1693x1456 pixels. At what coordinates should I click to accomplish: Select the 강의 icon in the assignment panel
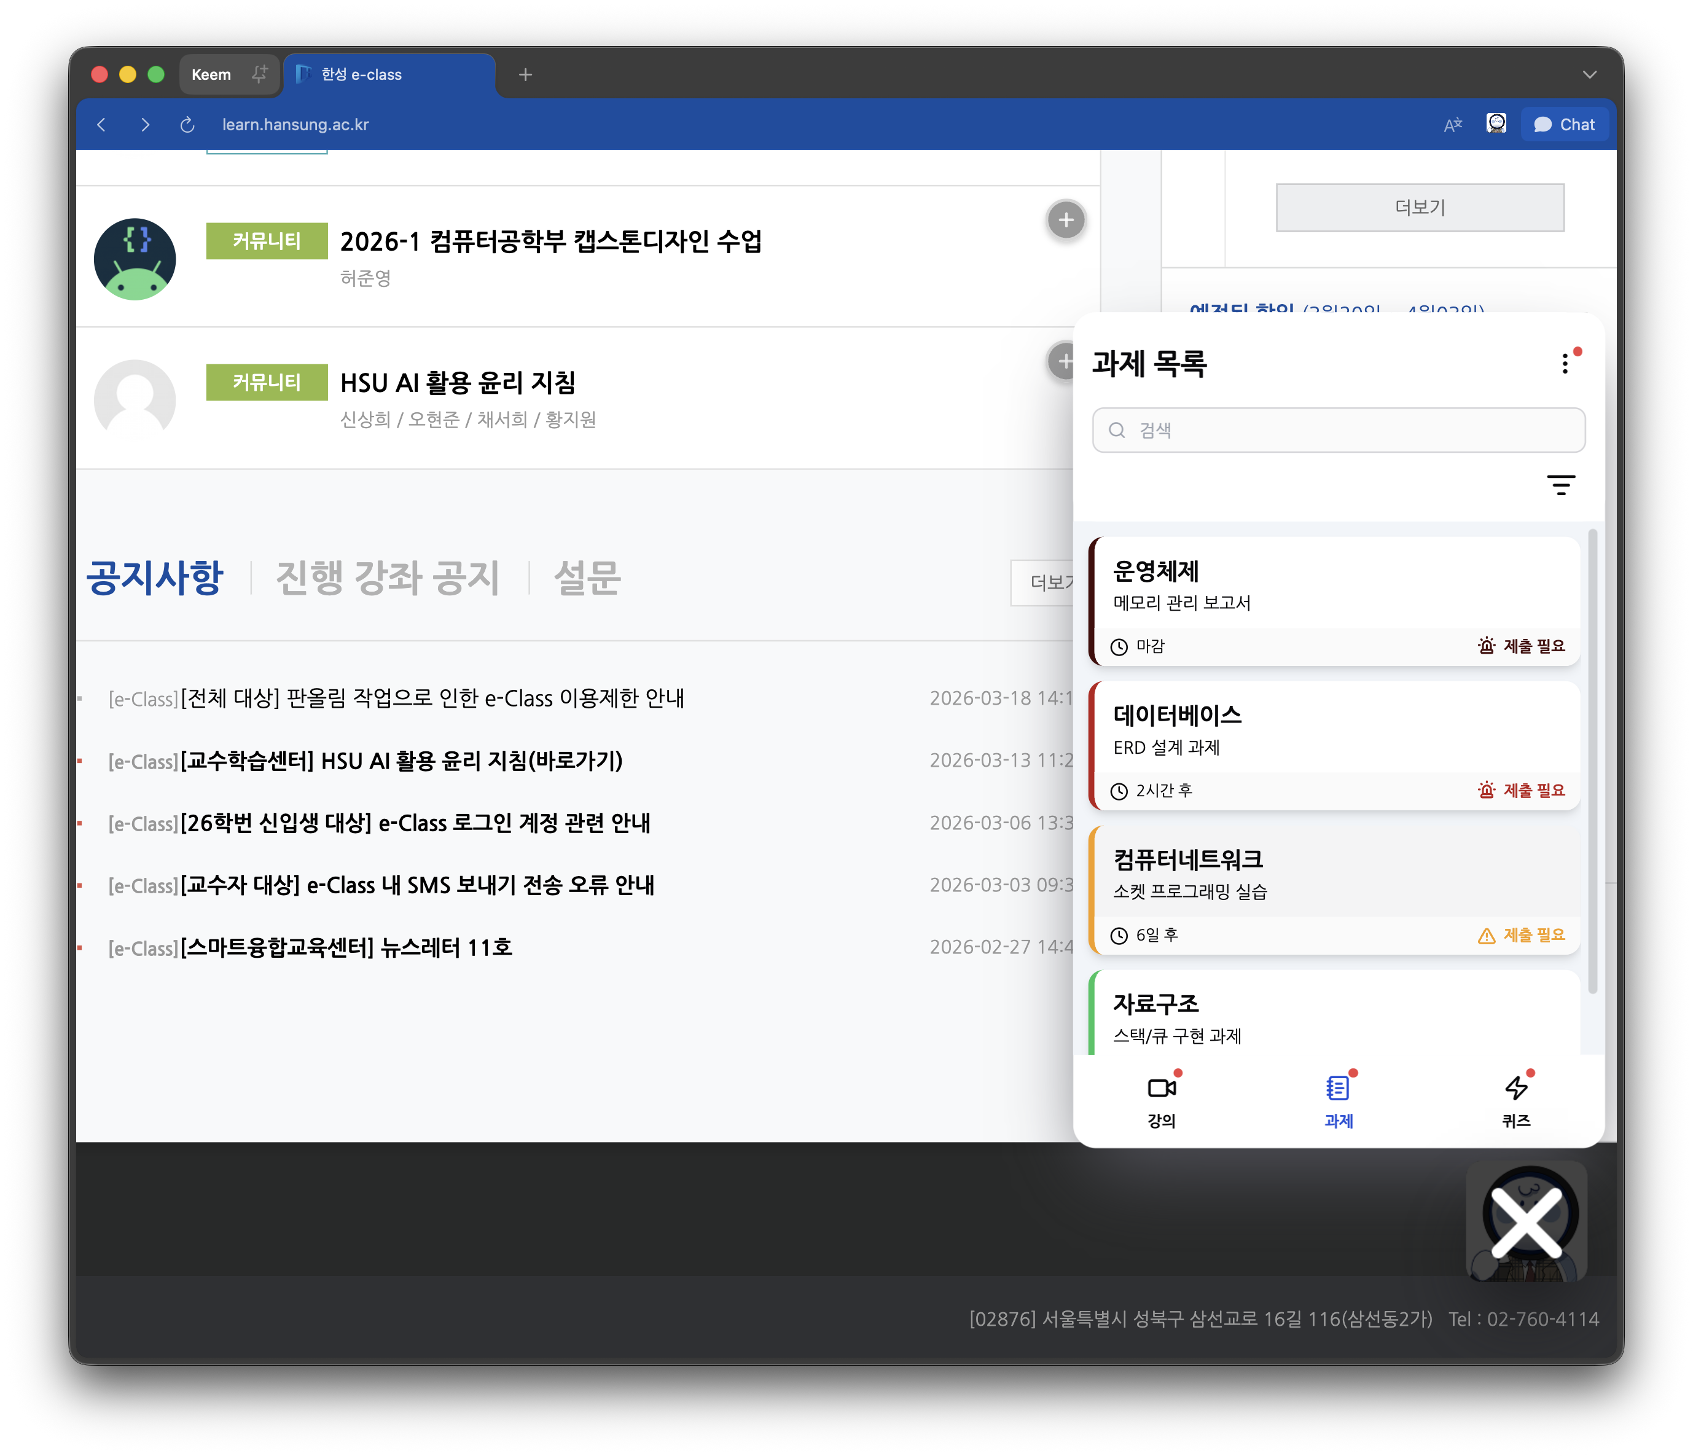click(1160, 1089)
